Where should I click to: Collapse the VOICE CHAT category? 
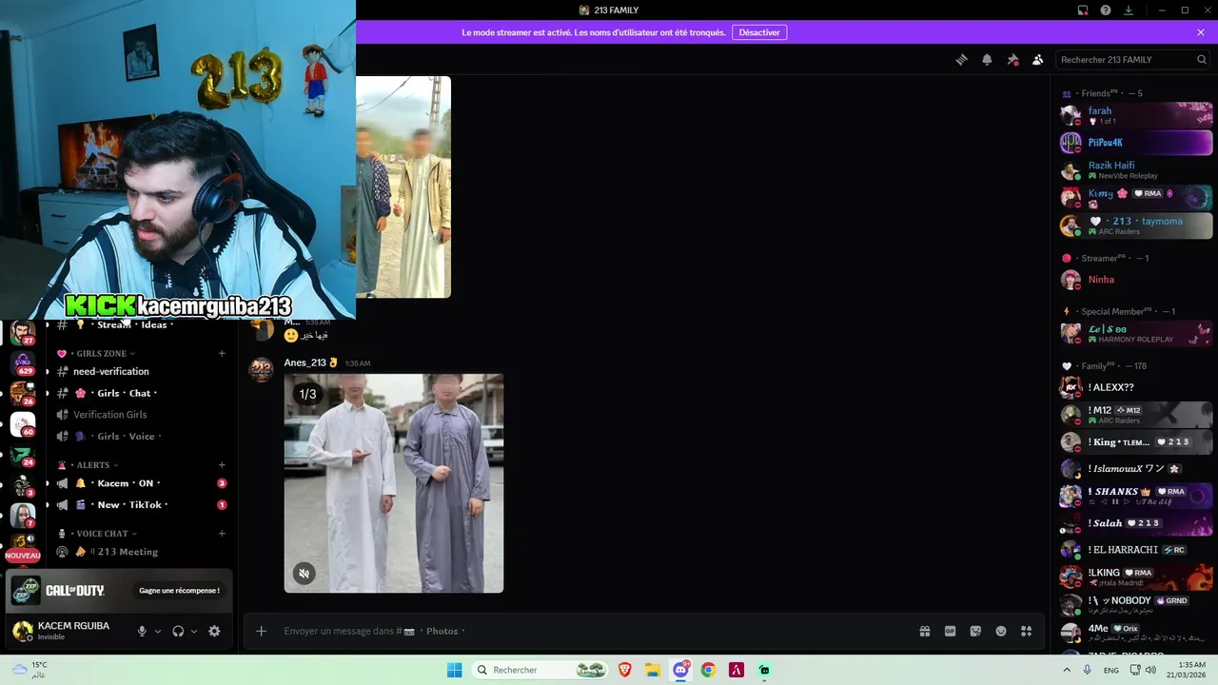[102, 534]
